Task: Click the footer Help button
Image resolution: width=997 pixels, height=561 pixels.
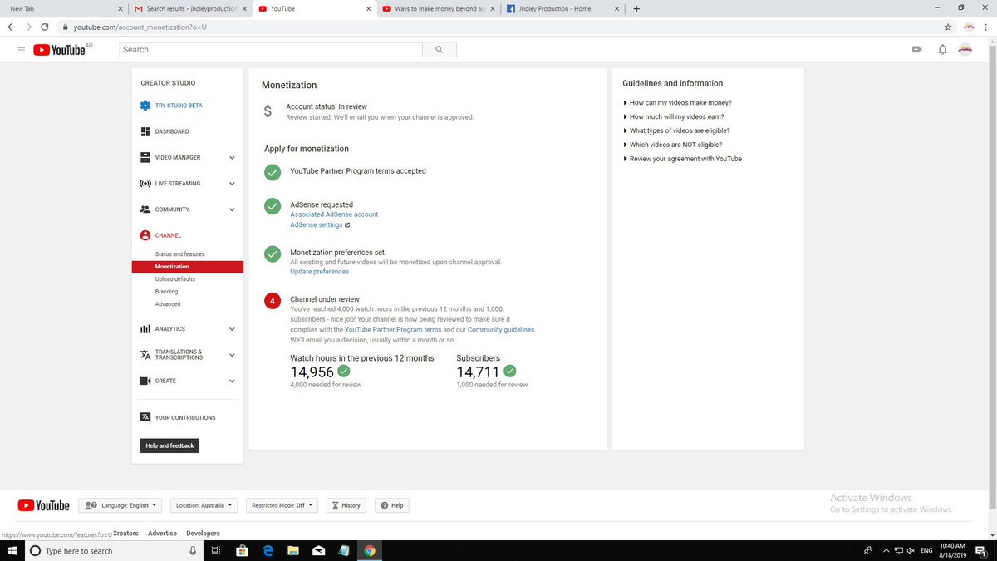Action: pyautogui.click(x=392, y=505)
